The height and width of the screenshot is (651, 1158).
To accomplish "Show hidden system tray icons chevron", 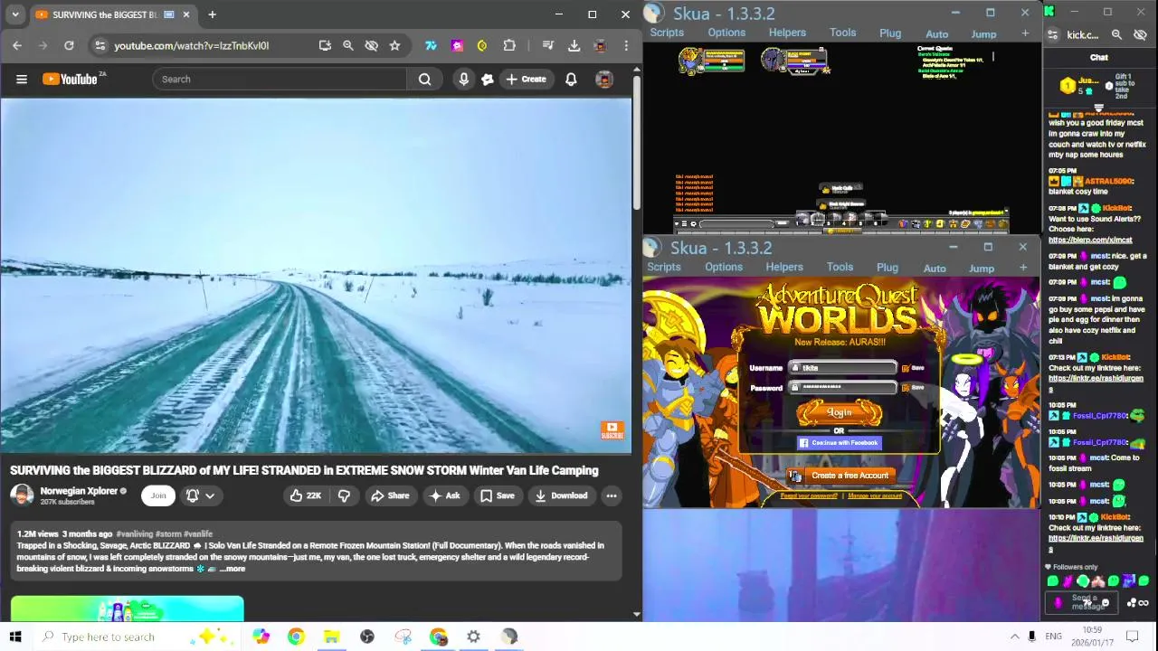I will click(x=1015, y=637).
